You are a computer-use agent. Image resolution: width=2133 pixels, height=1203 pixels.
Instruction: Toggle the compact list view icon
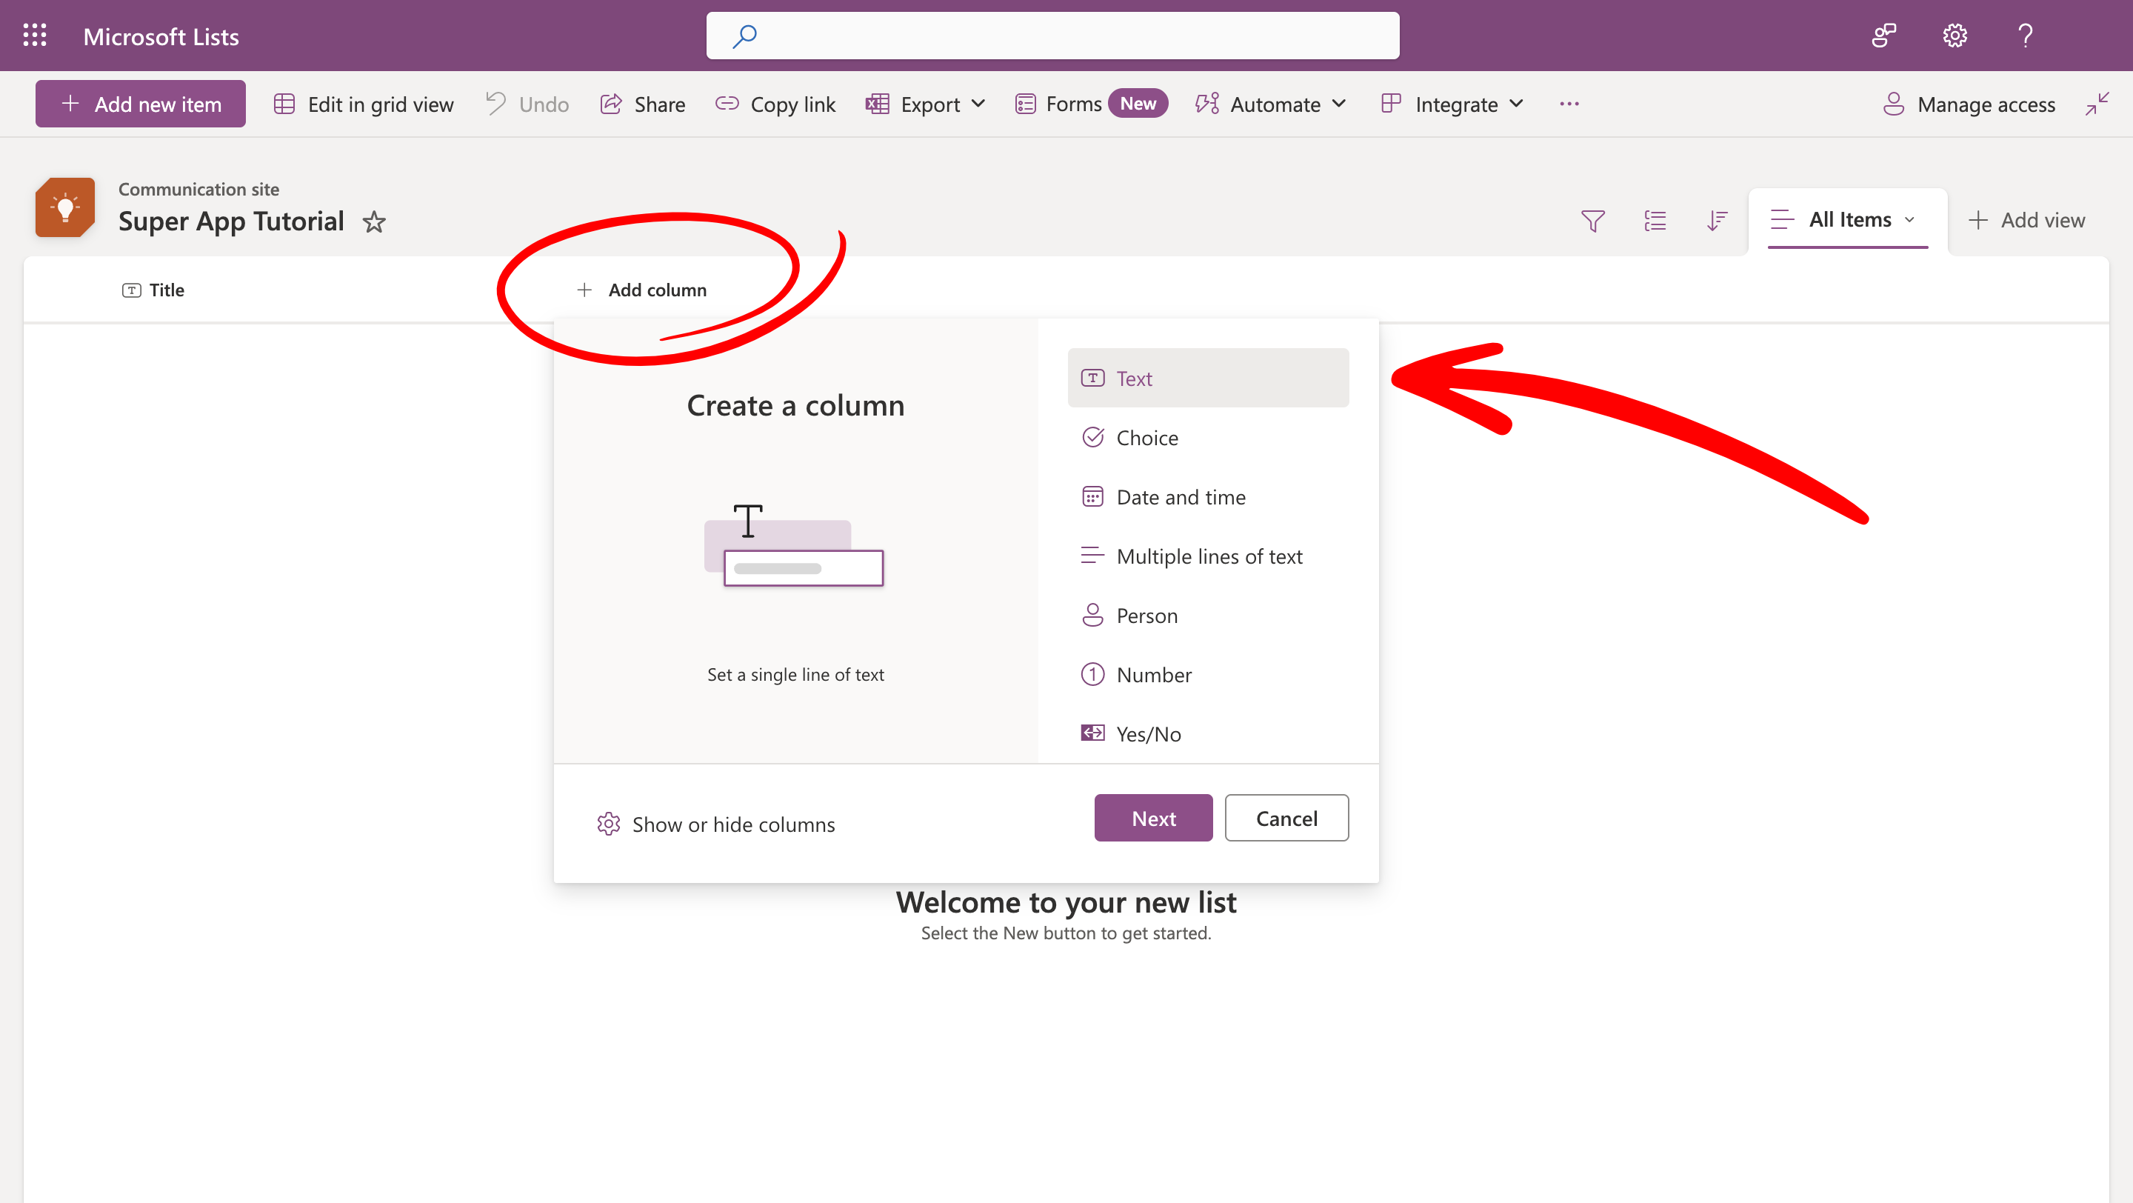(x=1655, y=220)
